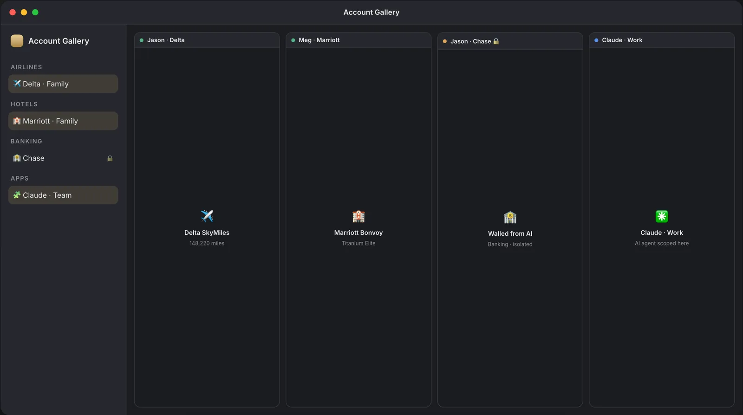Click the hotel icon above Marriott Bonvoy
This screenshot has height=415, width=743.
[x=358, y=216]
